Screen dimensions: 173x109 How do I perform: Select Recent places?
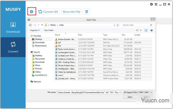[39, 46]
